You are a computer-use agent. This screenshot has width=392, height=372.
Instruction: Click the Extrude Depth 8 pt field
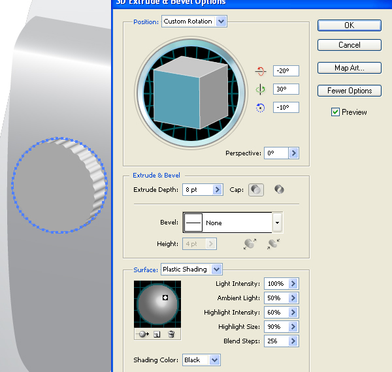pyautogui.click(x=198, y=190)
